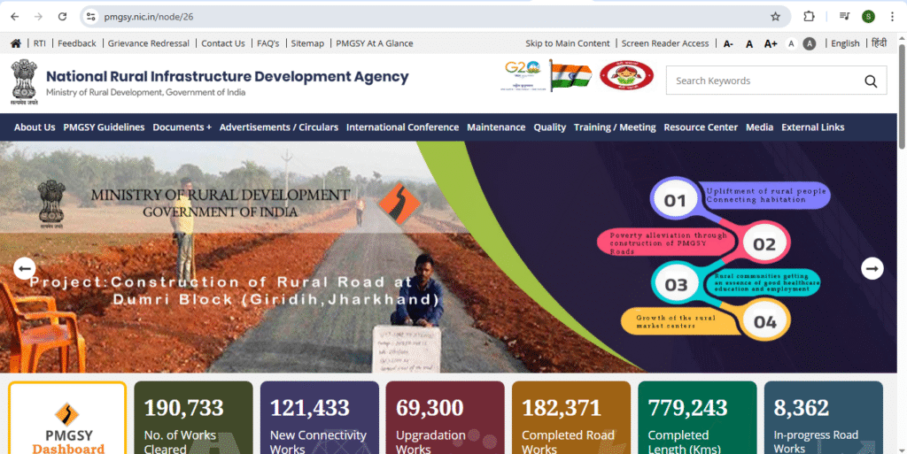
Task: Select the dark contrast theme swatch
Action: click(810, 43)
